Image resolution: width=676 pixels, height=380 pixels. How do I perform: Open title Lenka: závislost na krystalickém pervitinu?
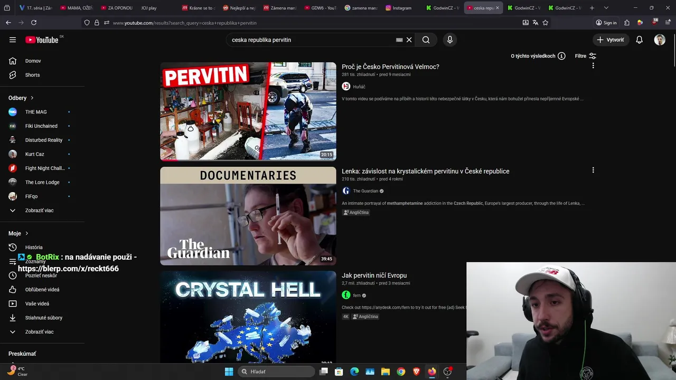[426, 171]
